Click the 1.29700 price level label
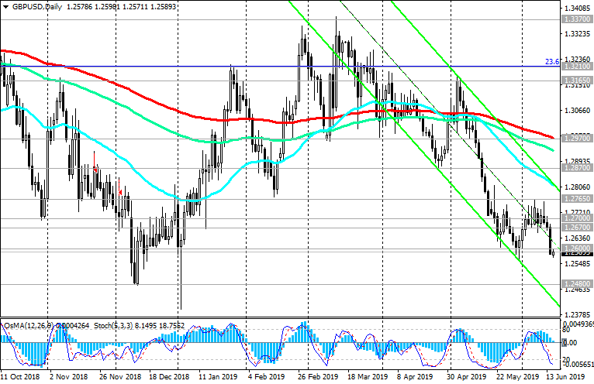This screenshot has width=594, height=384. [577, 139]
